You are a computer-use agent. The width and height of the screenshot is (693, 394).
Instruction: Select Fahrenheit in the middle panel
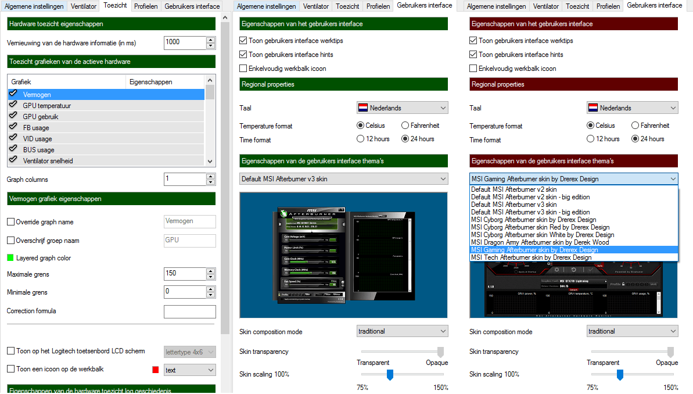click(x=405, y=126)
